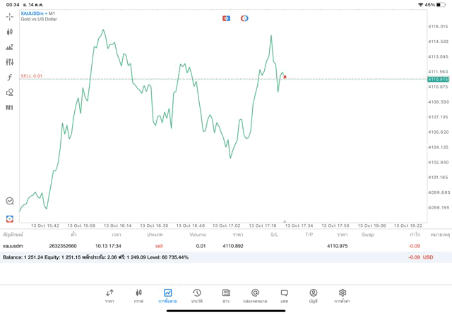Tap the magnifier icon above bottom-left chart corner
Screen dimensions: 452x315
pyautogui.click(x=9, y=202)
